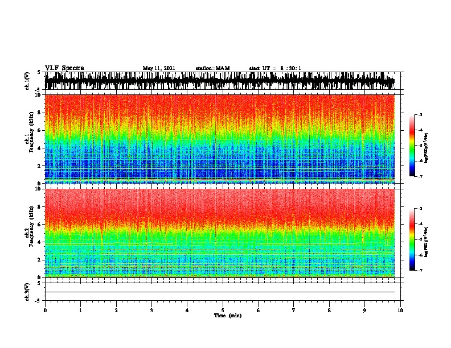The image size is (451, 348).
Task: Click the "Time (min)" axis label
Action: pyautogui.click(x=228, y=316)
